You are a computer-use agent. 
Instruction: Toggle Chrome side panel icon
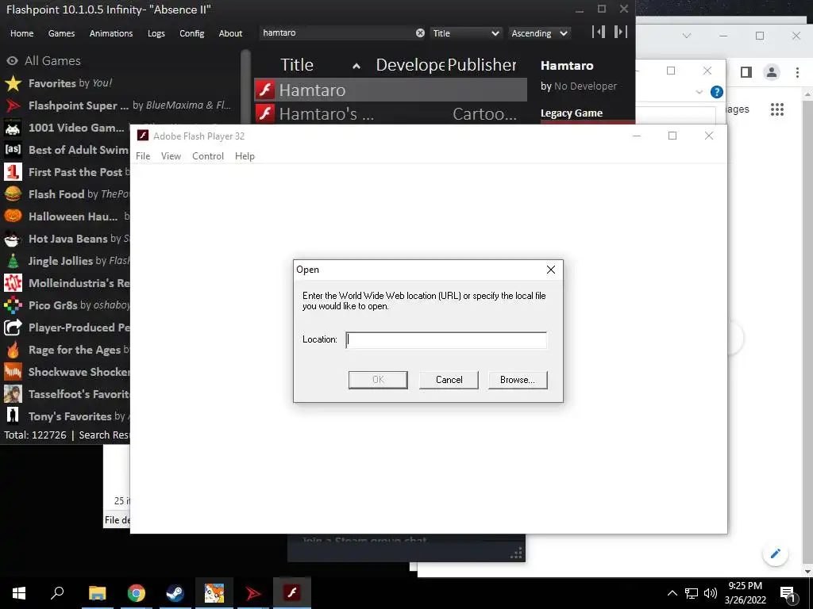click(746, 72)
